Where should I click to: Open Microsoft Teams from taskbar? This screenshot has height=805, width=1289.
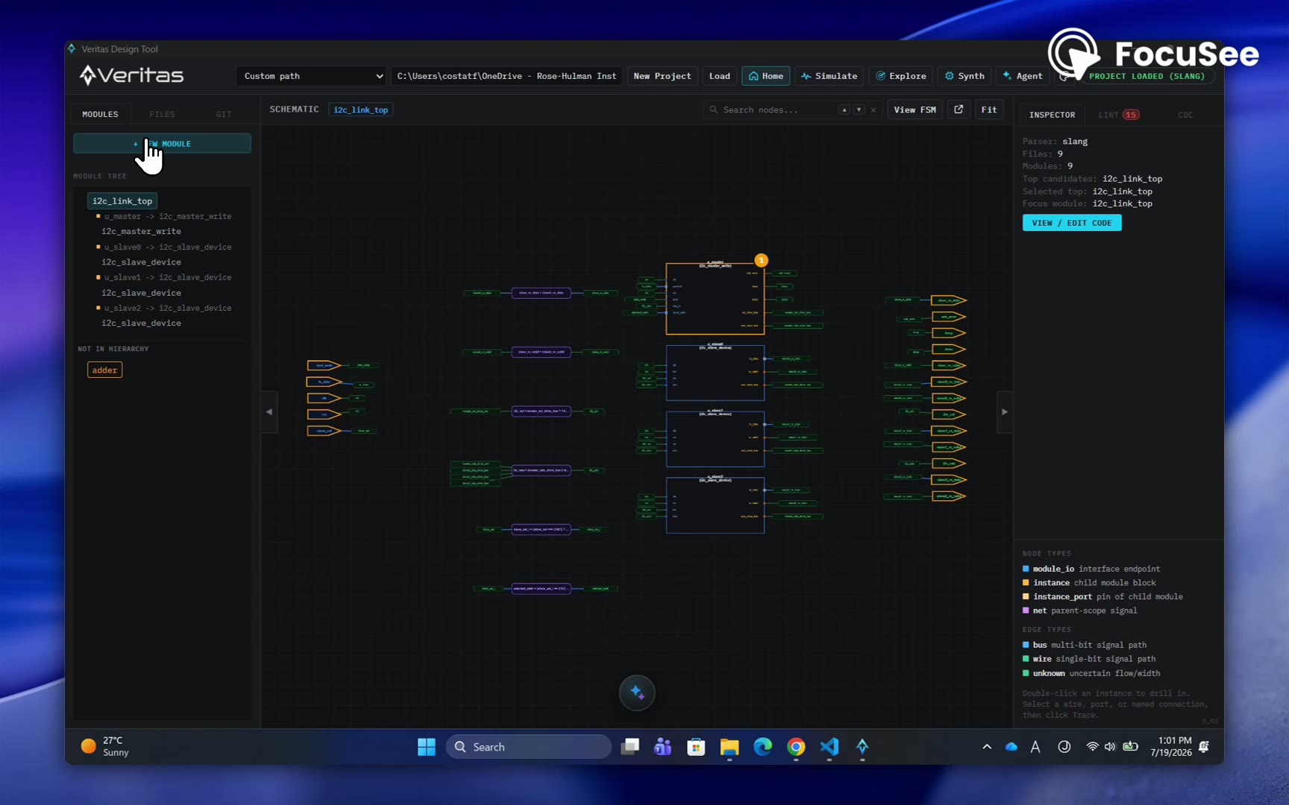662,747
